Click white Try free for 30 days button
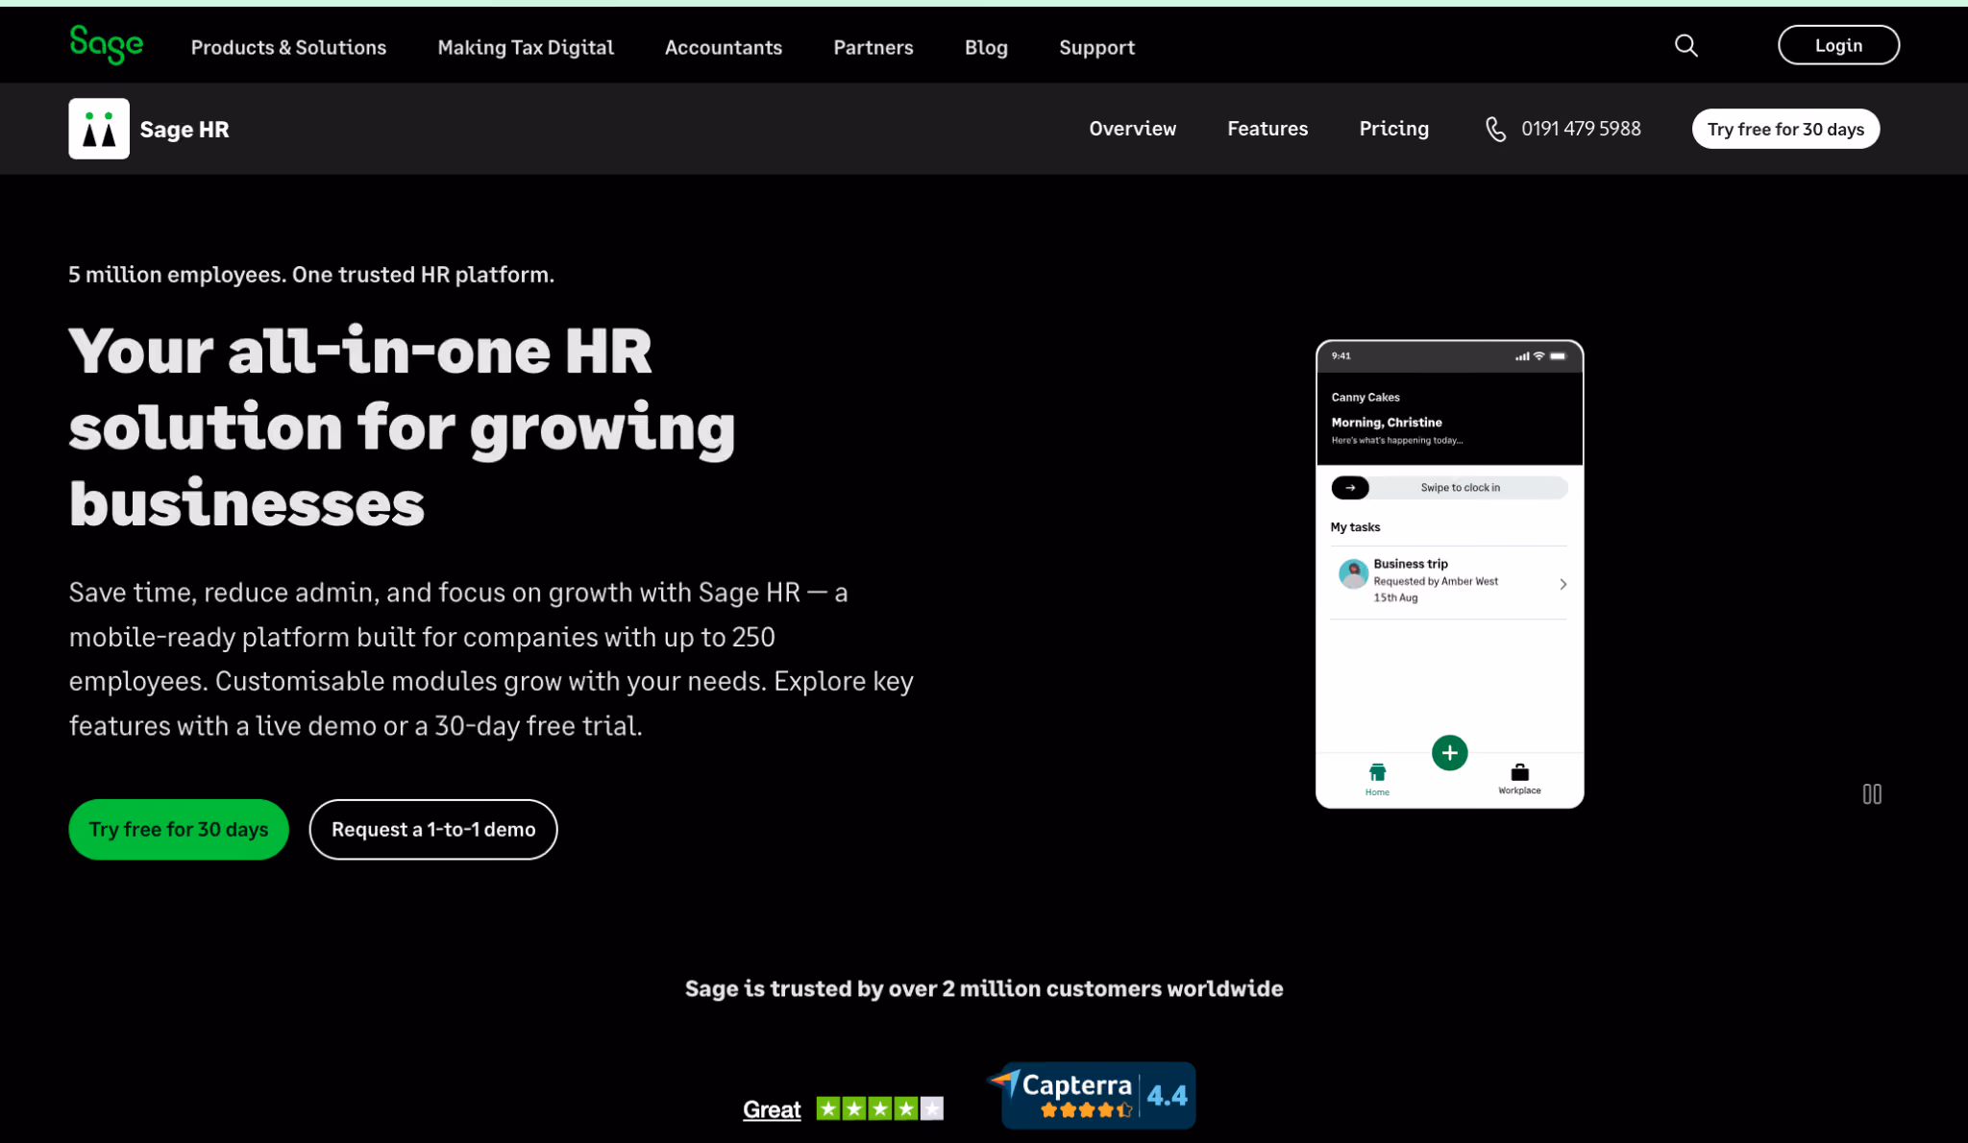This screenshot has width=1968, height=1143. pos(1785,129)
